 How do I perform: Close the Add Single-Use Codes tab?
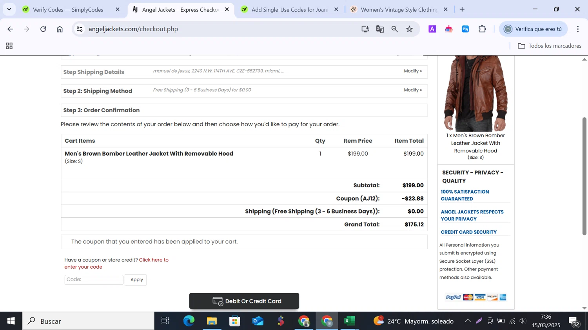[336, 9]
